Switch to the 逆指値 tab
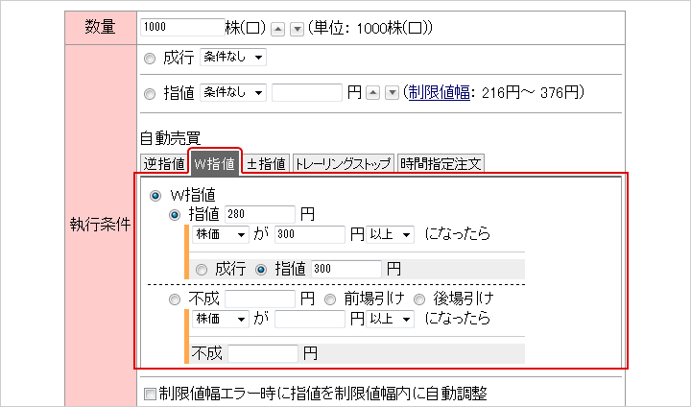691x407 pixels. coord(164,163)
